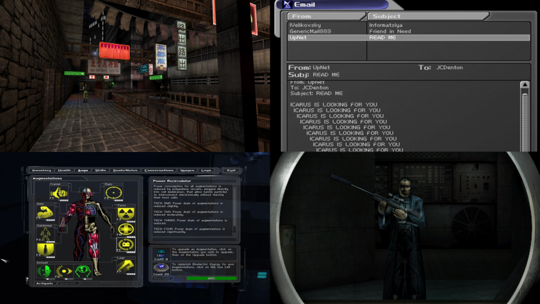Select the Power Recirculator battery augmentation icon
540x304 pixels.
point(126,245)
